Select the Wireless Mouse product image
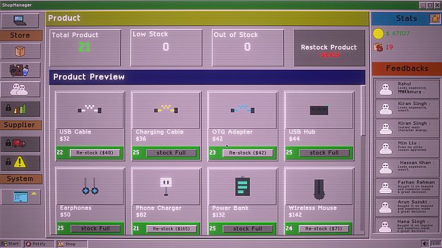The image size is (442, 248). pyautogui.click(x=319, y=186)
